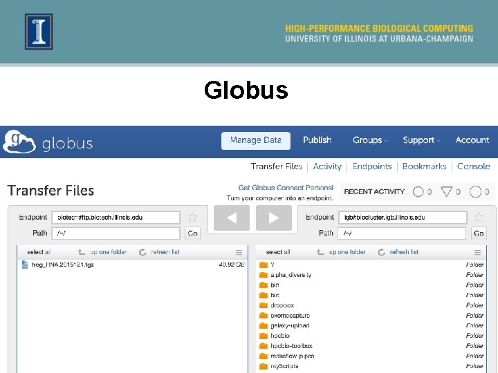Image resolution: width=498 pixels, height=373 pixels.
Task: Click the folder icon beside bin
Action: click(x=264, y=285)
